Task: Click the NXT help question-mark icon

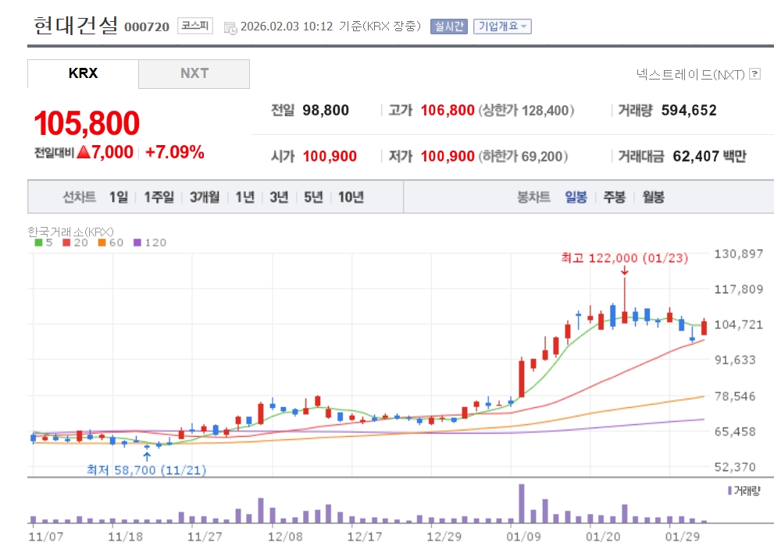Action: [754, 74]
